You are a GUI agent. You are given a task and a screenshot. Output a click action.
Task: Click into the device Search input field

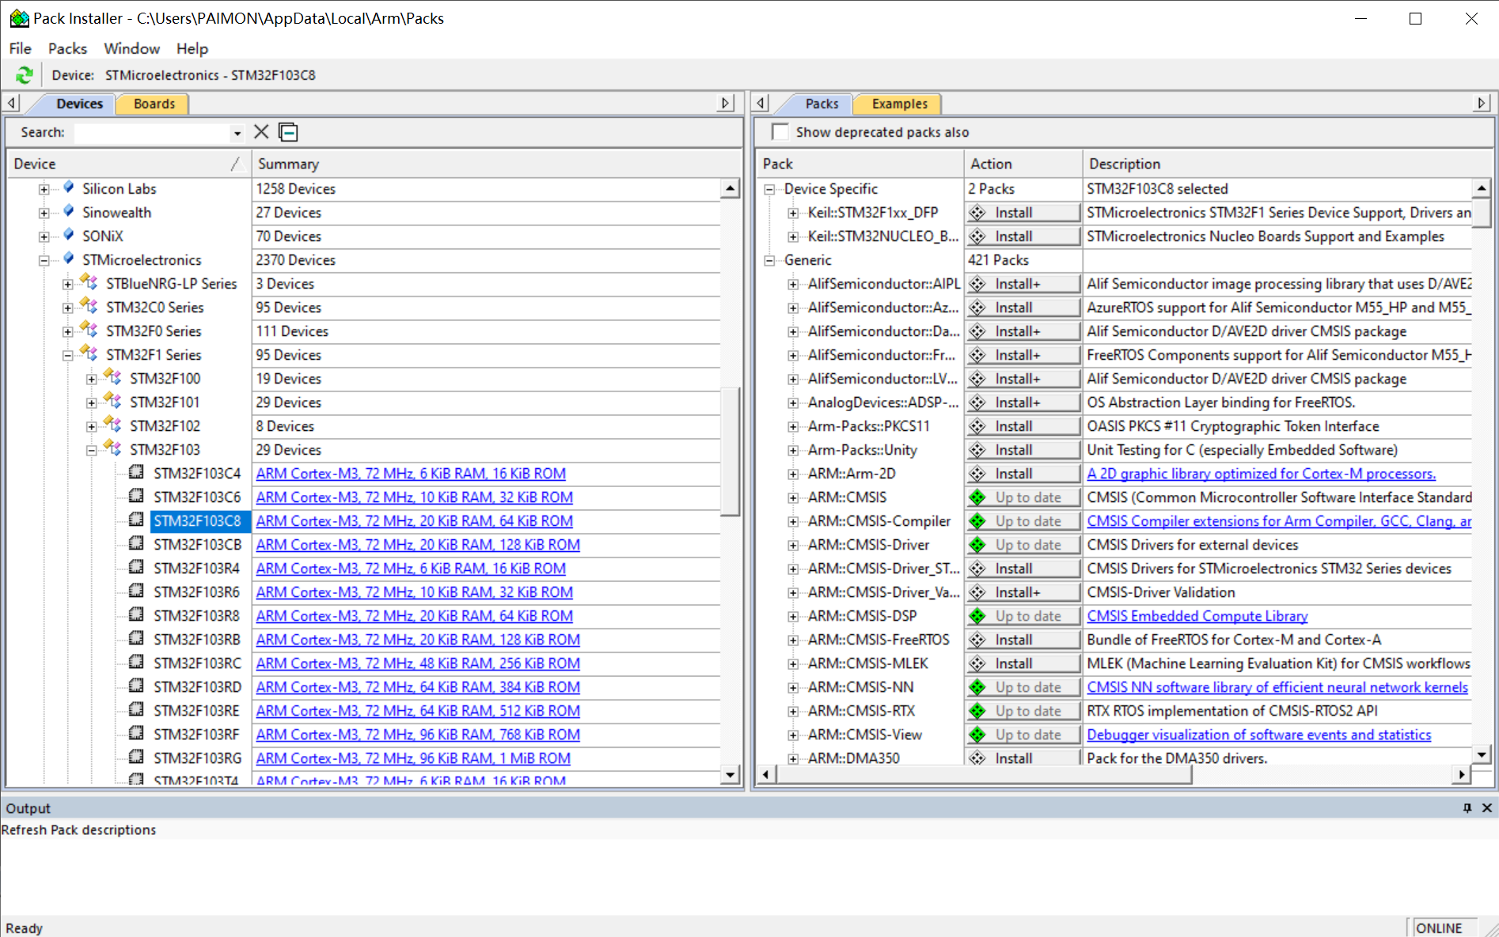(152, 133)
